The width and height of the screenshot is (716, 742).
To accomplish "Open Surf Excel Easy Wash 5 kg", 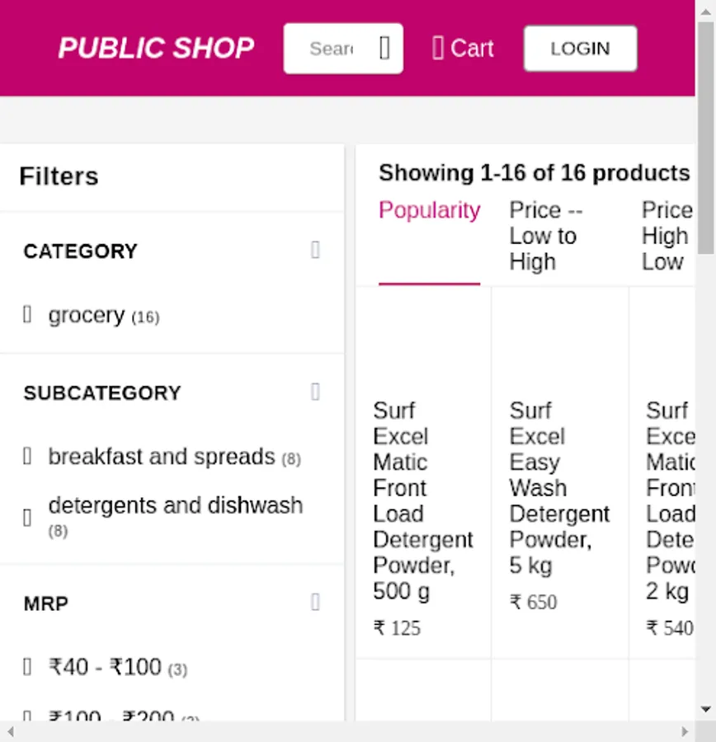I will pos(558,487).
